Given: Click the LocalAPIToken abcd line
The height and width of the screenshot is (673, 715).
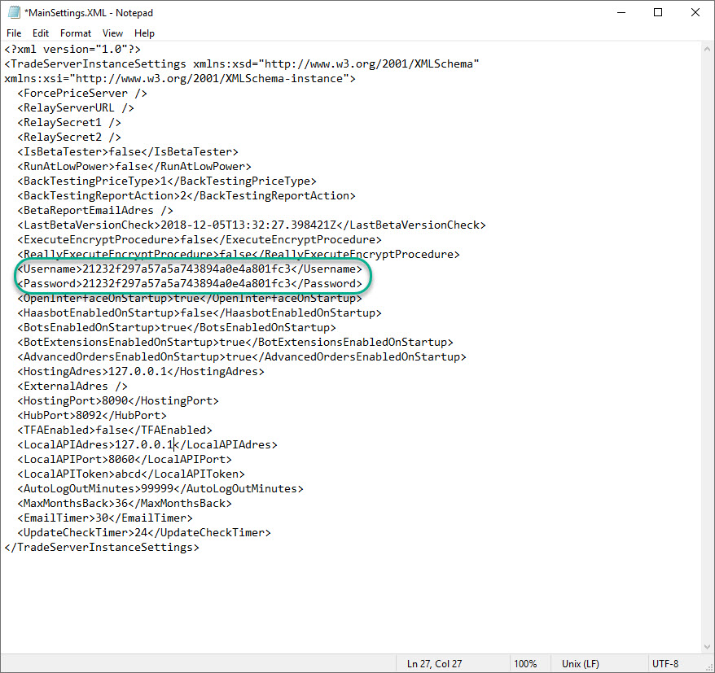Looking at the screenshot, I should (x=131, y=474).
